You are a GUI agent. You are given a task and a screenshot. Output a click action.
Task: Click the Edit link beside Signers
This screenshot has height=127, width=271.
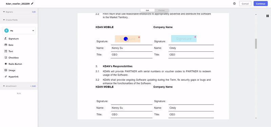click(x=34, y=12)
